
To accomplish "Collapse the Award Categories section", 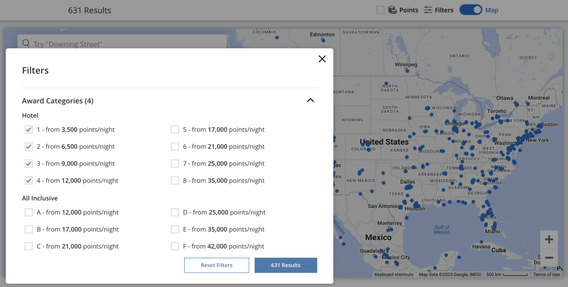I will (311, 101).
